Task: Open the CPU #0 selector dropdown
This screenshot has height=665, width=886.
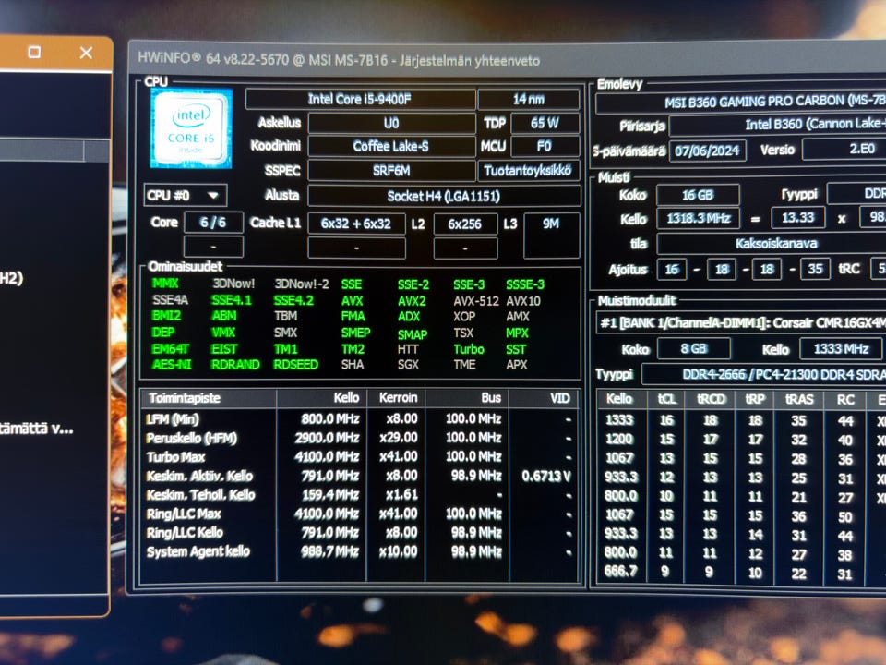Action: coord(186,196)
